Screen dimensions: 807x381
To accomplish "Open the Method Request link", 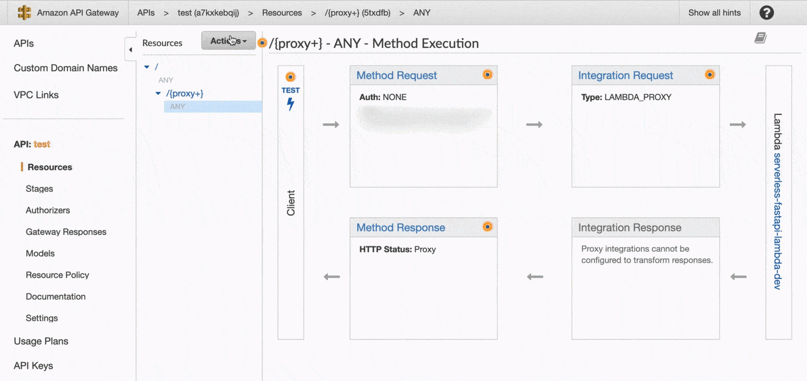I will pos(397,76).
